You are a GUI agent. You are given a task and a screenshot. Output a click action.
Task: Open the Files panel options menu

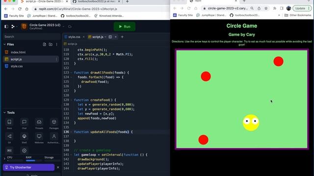(x=57, y=44)
